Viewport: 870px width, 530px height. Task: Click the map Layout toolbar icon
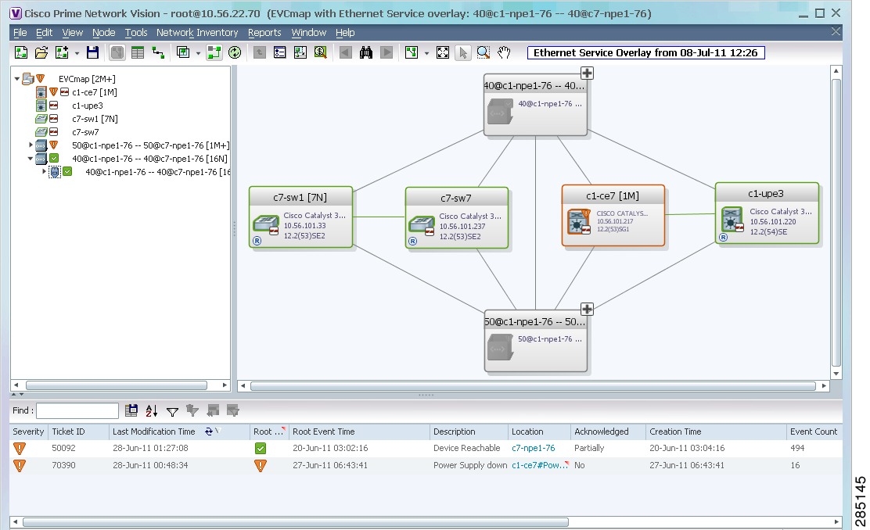(412, 52)
